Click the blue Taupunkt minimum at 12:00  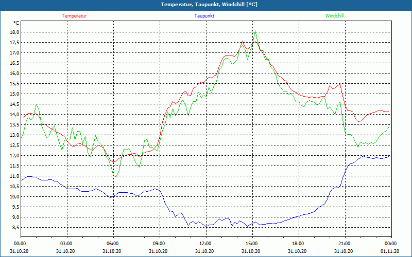[207, 227]
